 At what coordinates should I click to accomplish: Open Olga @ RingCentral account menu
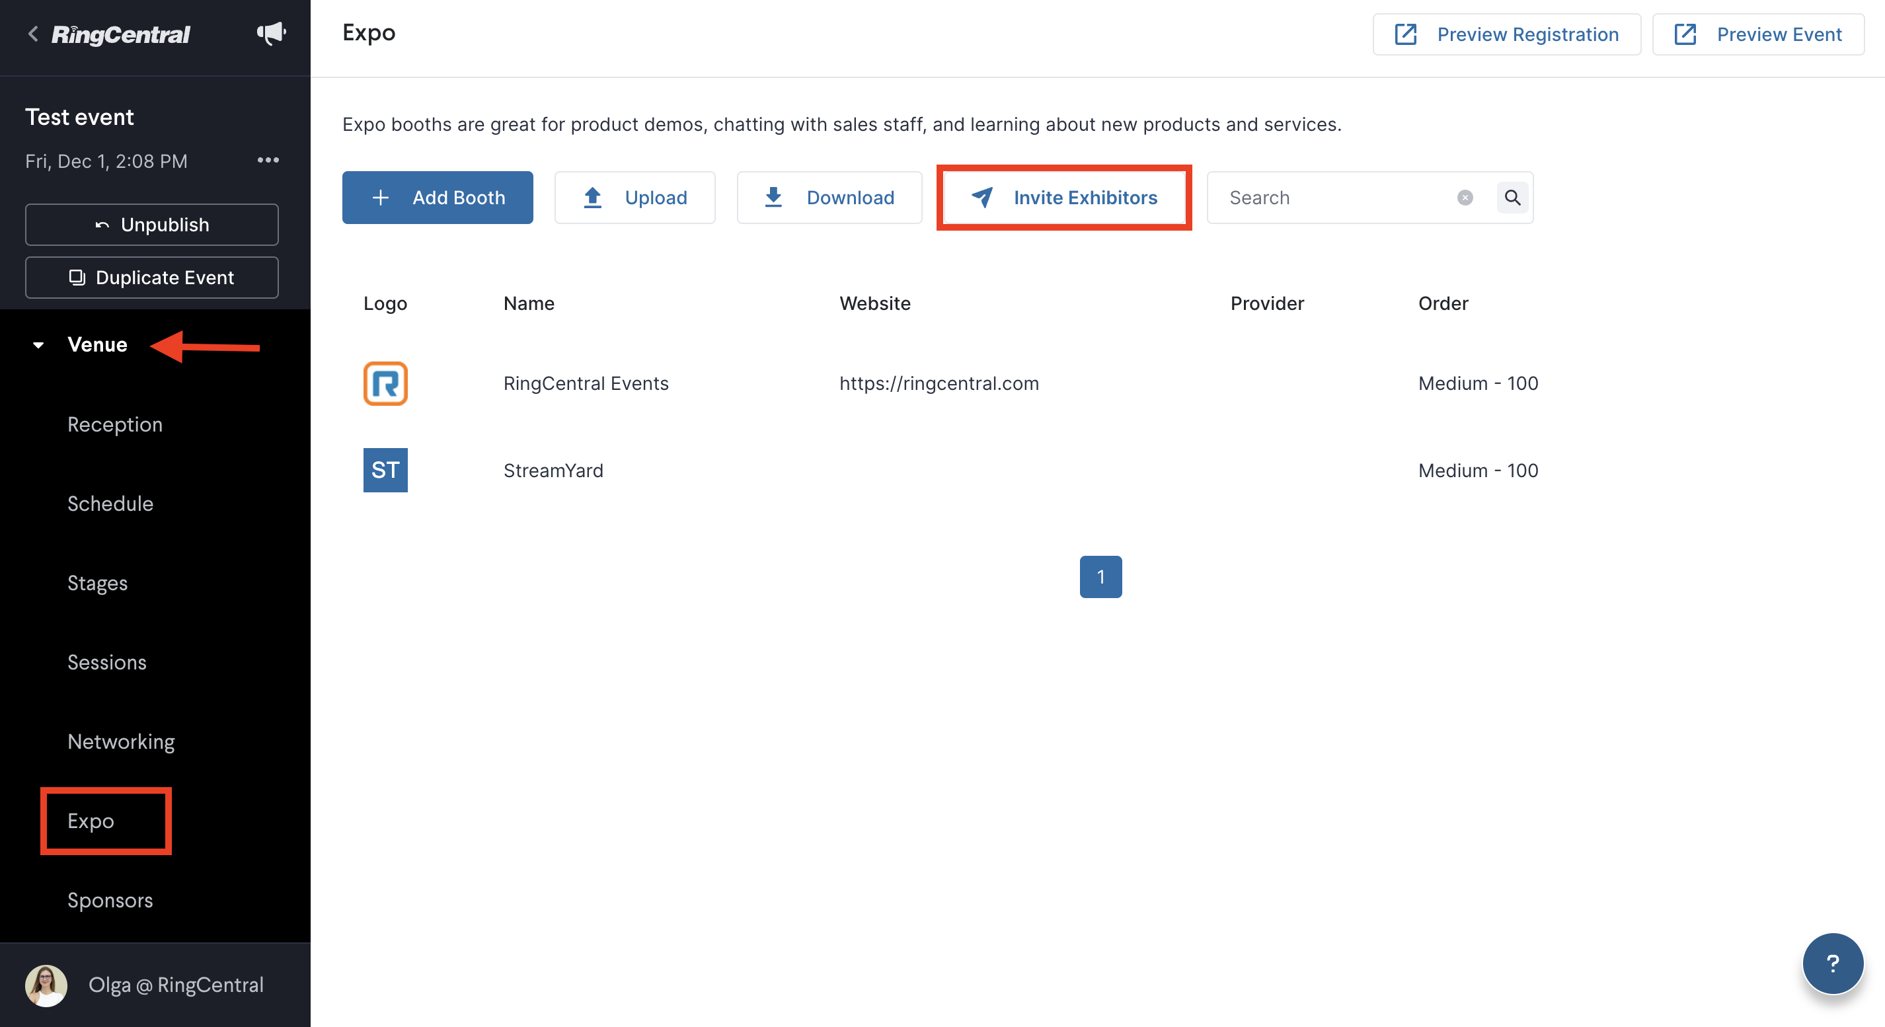[x=176, y=985]
